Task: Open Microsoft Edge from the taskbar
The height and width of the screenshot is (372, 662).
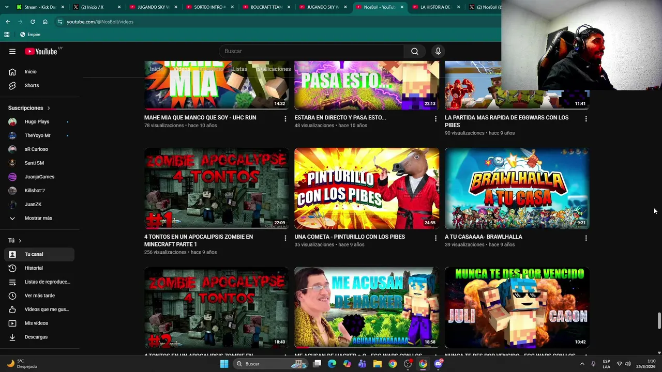Action: [x=332, y=364]
